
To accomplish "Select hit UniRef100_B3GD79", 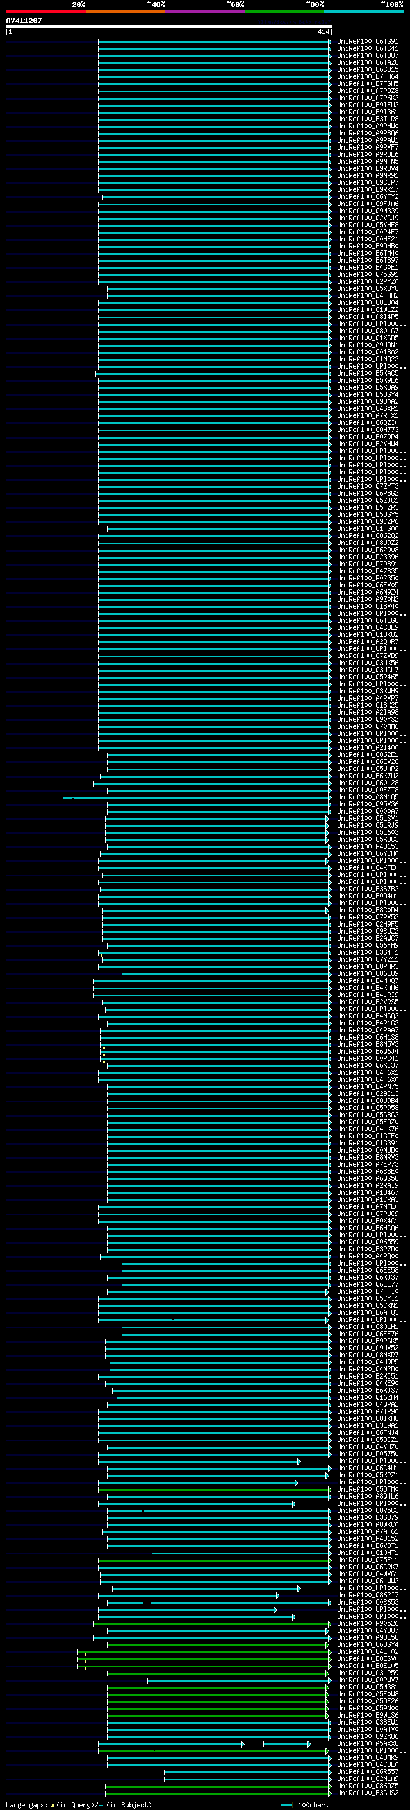I will tap(368, 1517).
